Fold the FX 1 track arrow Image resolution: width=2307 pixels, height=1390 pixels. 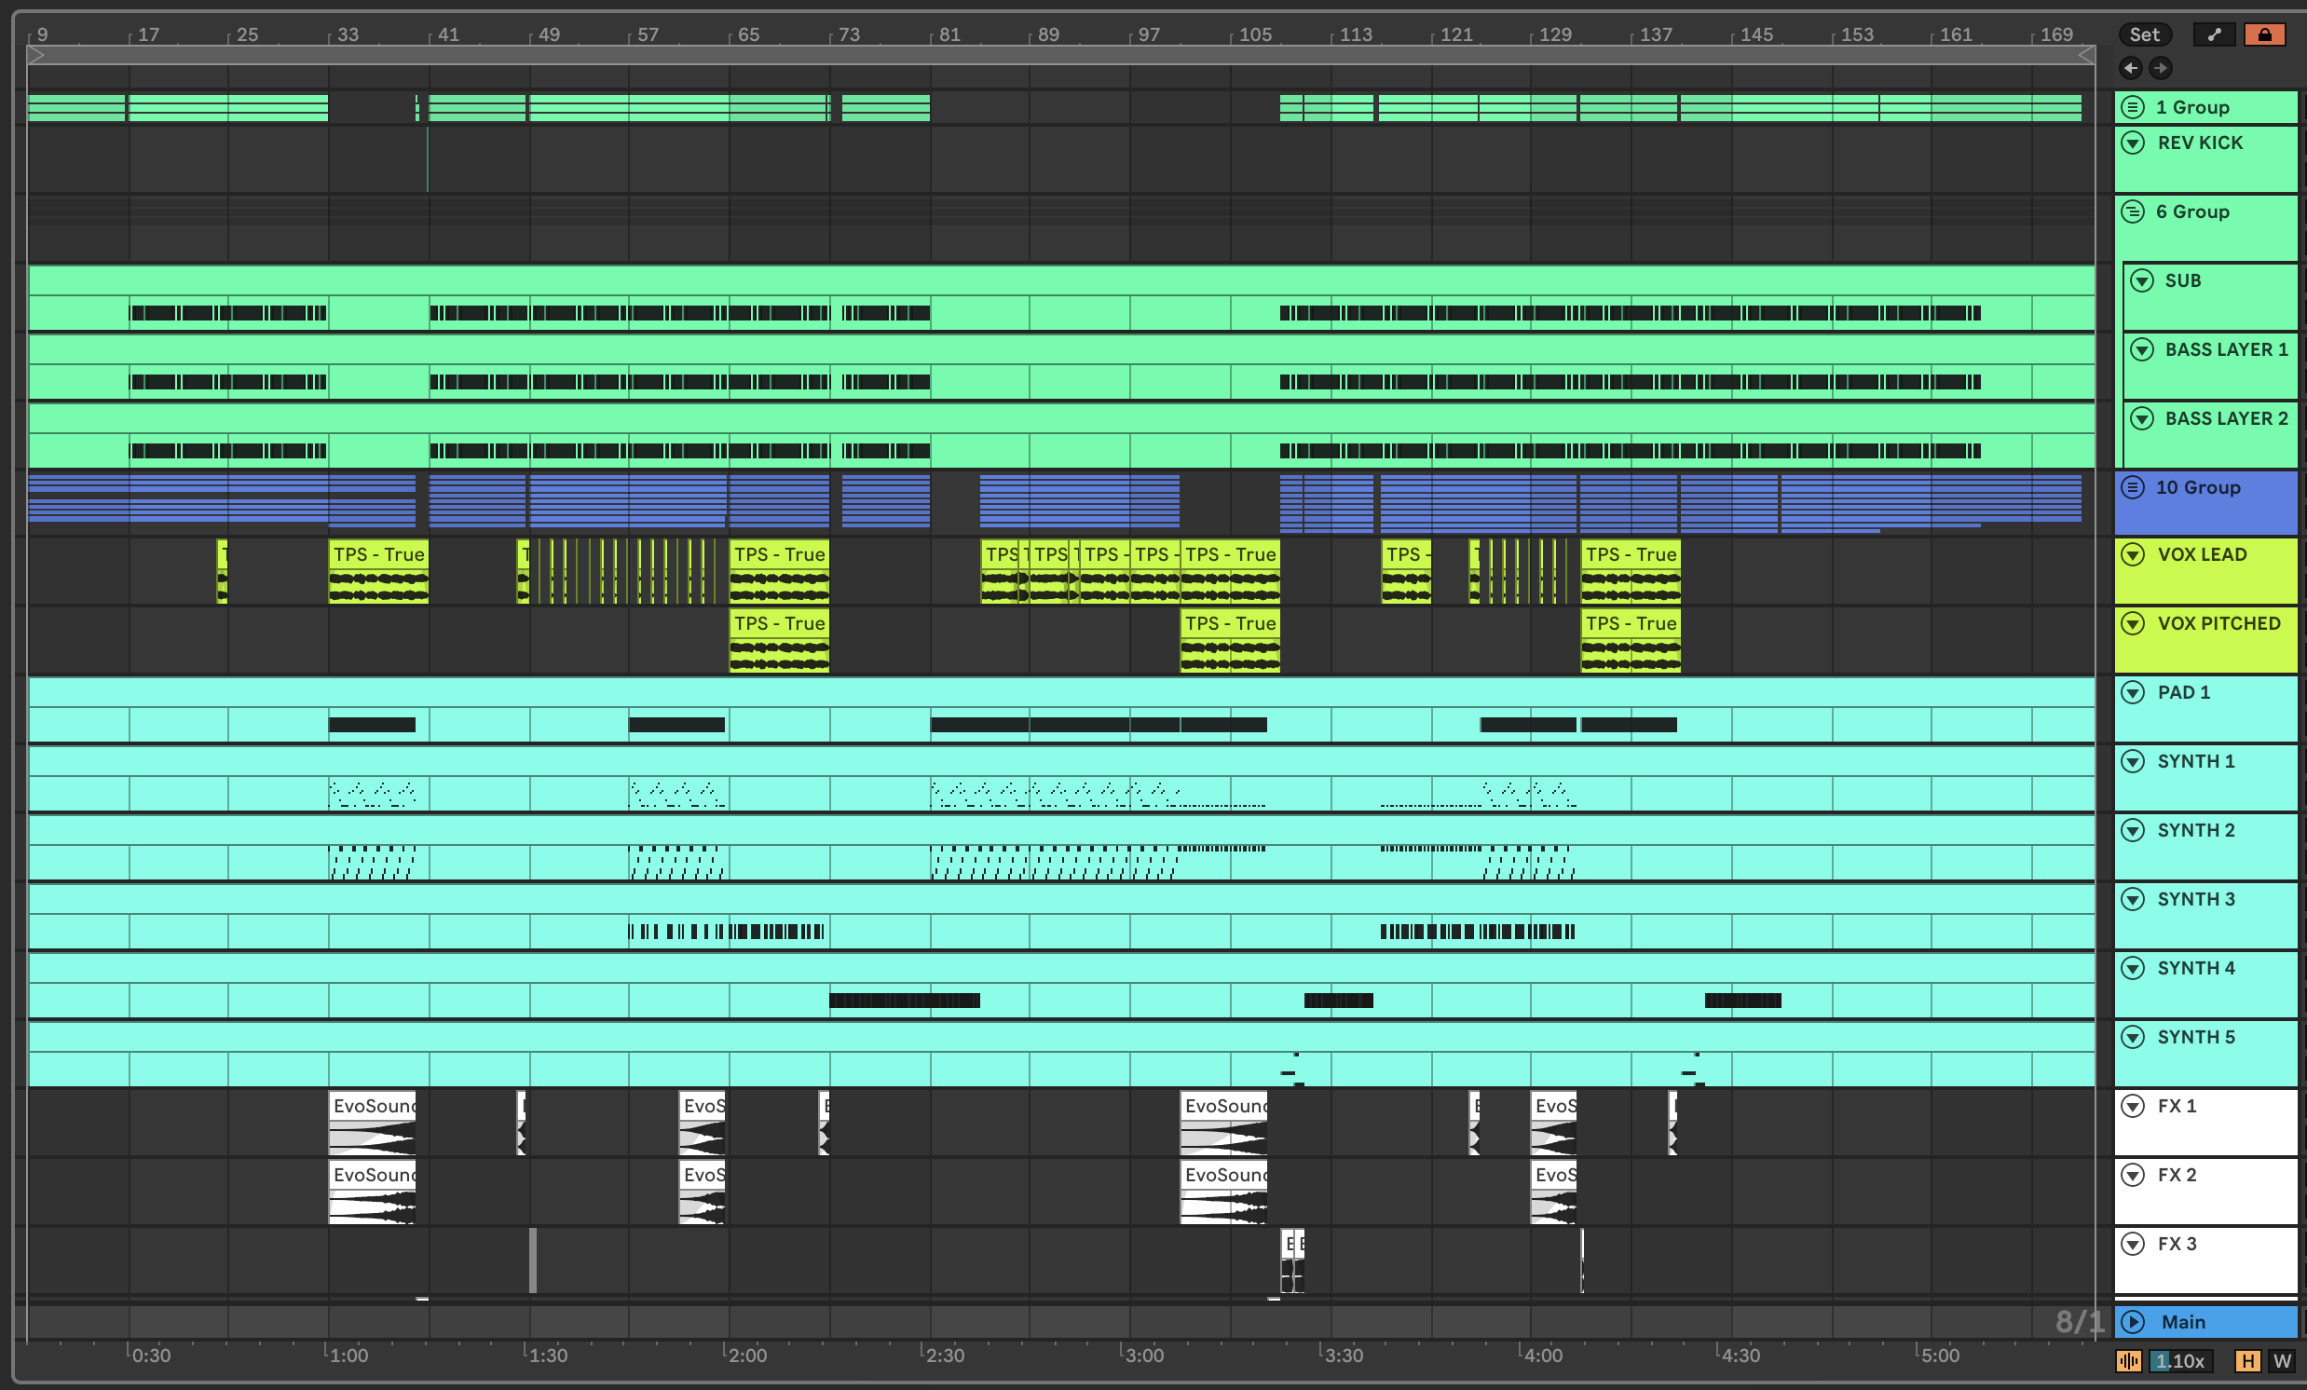tap(2133, 1106)
